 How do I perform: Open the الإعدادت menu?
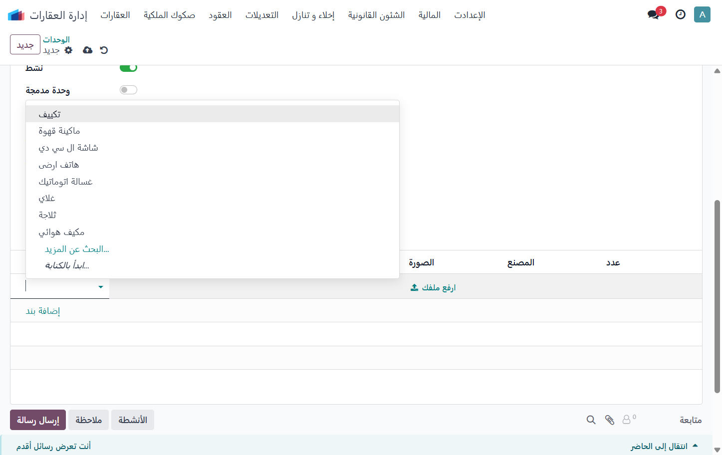470,15
